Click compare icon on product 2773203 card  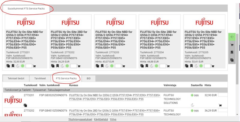pyautogui.click(x=97, y=66)
